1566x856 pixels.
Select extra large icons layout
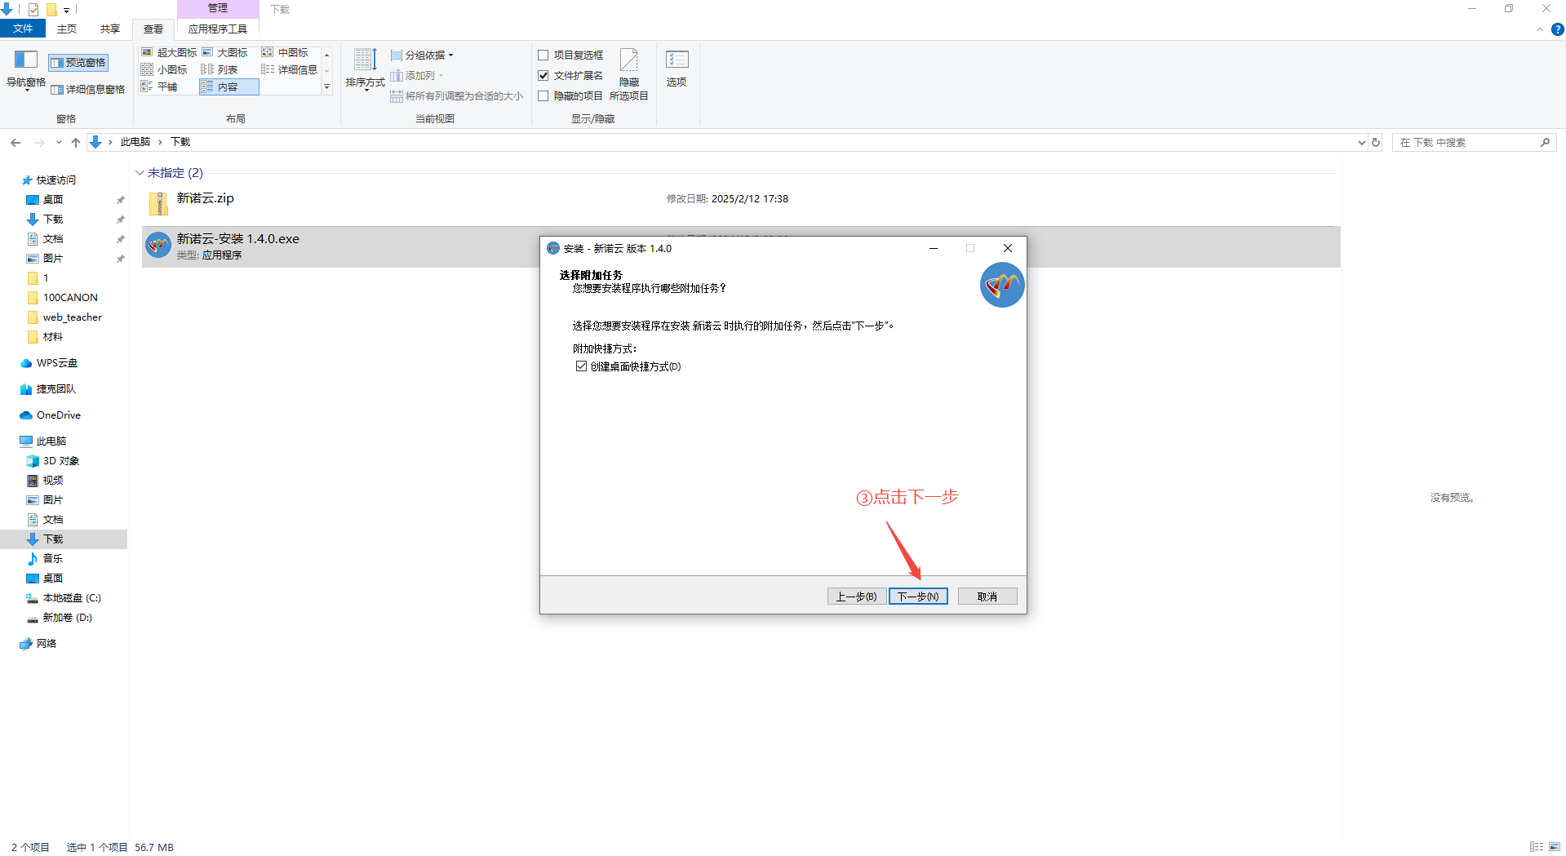coord(169,52)
